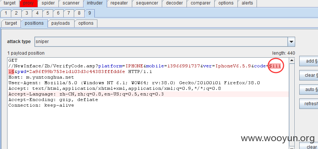The image size is (318, 149).
Task: Click the Accept-Language header line
Action: point(86,94)
